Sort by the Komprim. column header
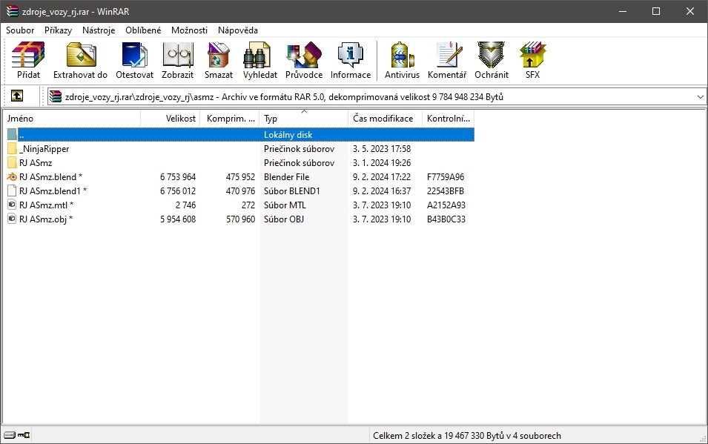The width and height of the screenshot is (708, 444). tap(229, 119)
